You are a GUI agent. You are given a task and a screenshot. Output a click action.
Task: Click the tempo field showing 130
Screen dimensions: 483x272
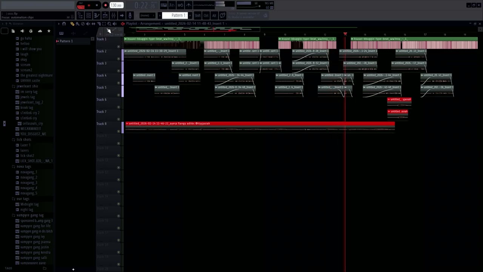click(117, 5)
